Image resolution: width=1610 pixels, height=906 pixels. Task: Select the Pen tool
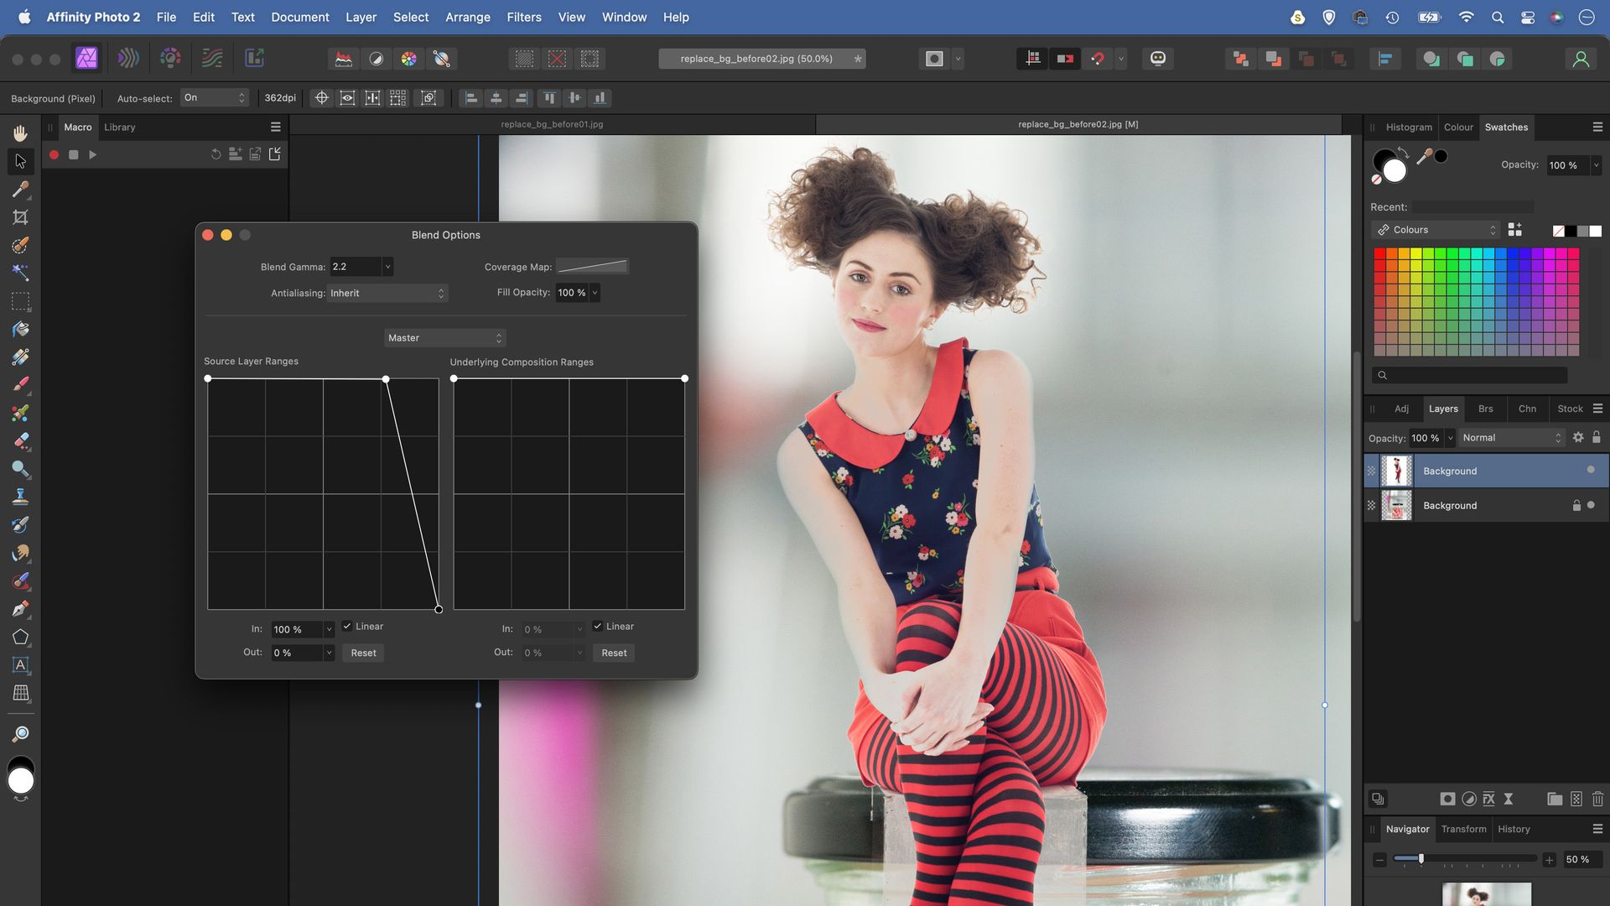[20, 609]
